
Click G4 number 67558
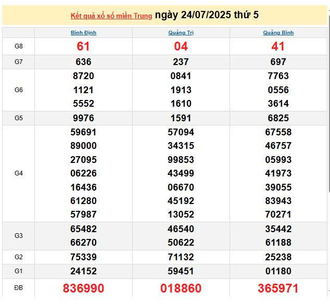(x=278, y=132)
